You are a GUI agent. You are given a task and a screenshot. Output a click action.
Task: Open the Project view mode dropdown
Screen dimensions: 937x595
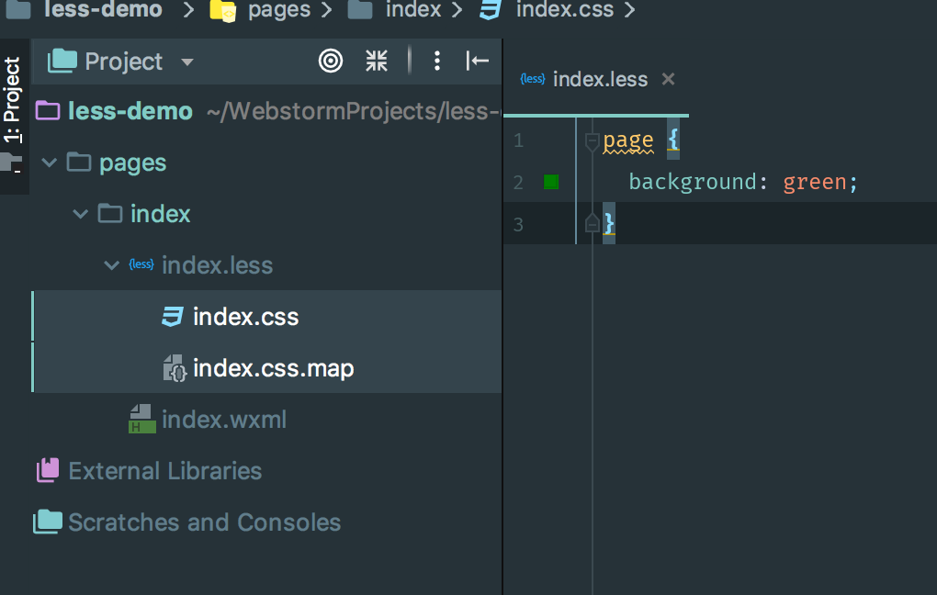pos(186,62)
